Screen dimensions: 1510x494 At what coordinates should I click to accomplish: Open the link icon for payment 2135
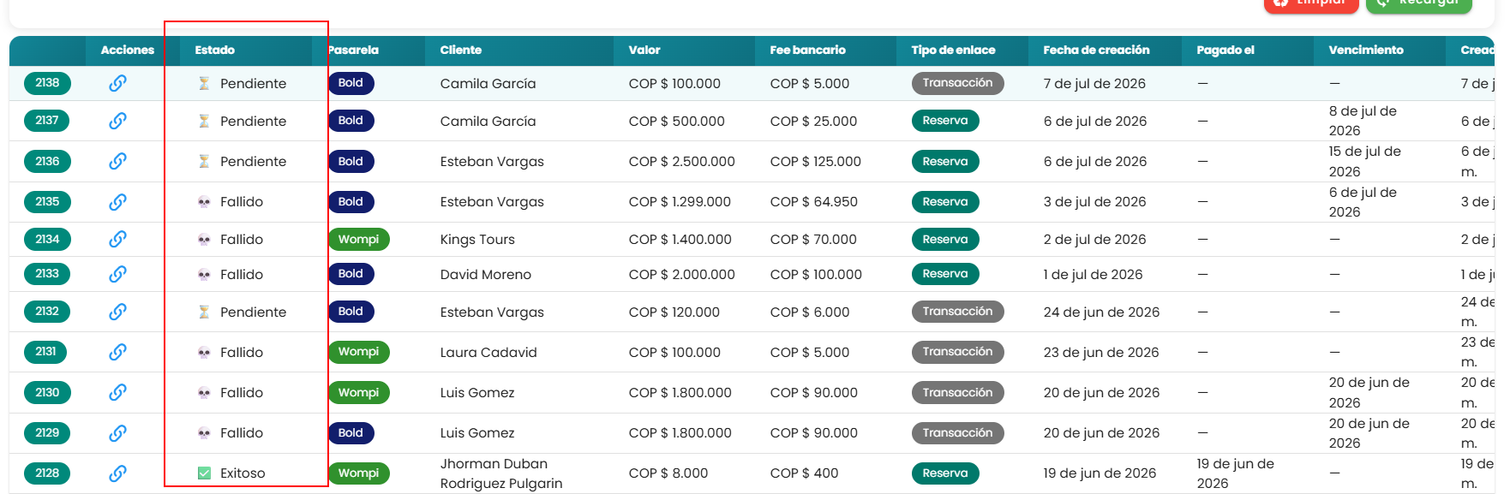tap(118, 202)
